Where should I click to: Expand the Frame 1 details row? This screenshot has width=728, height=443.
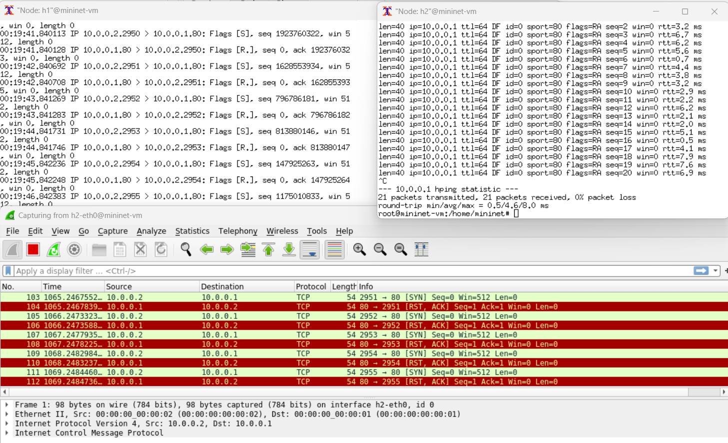(6, 404)
